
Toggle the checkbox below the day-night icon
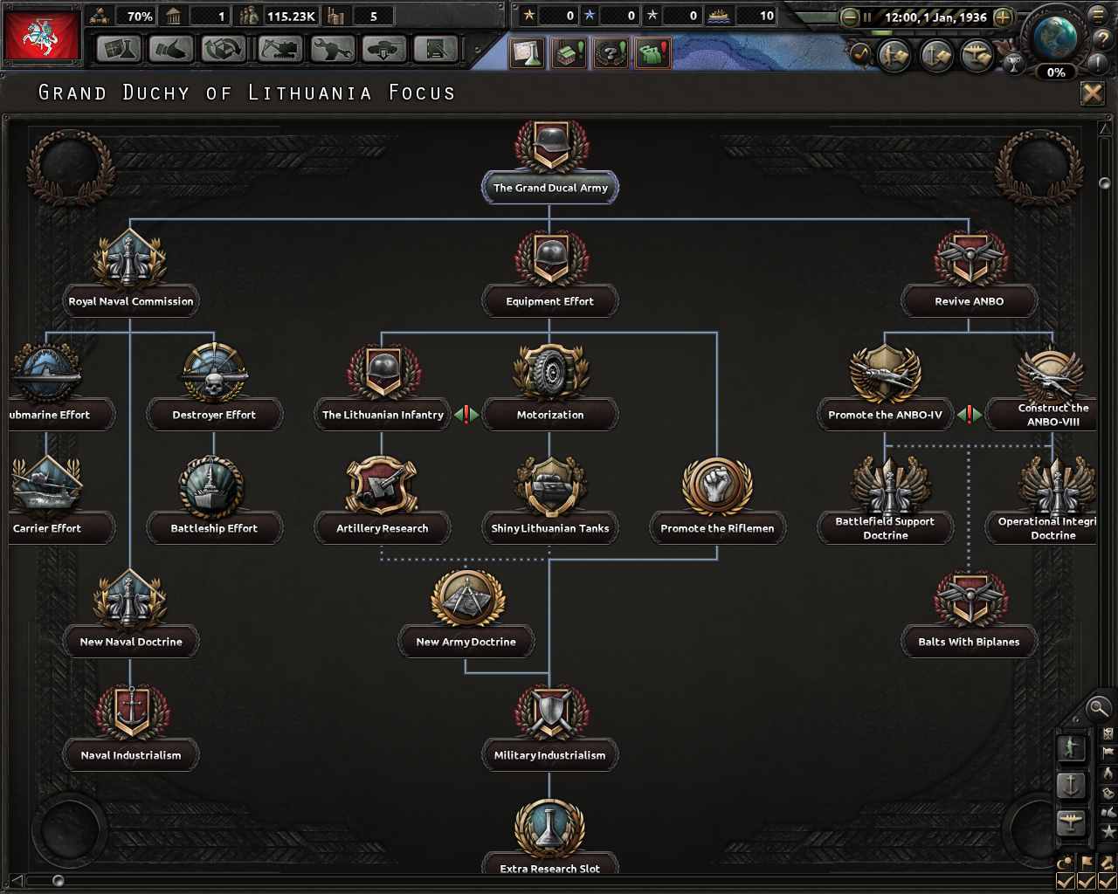coord(1066,882)
